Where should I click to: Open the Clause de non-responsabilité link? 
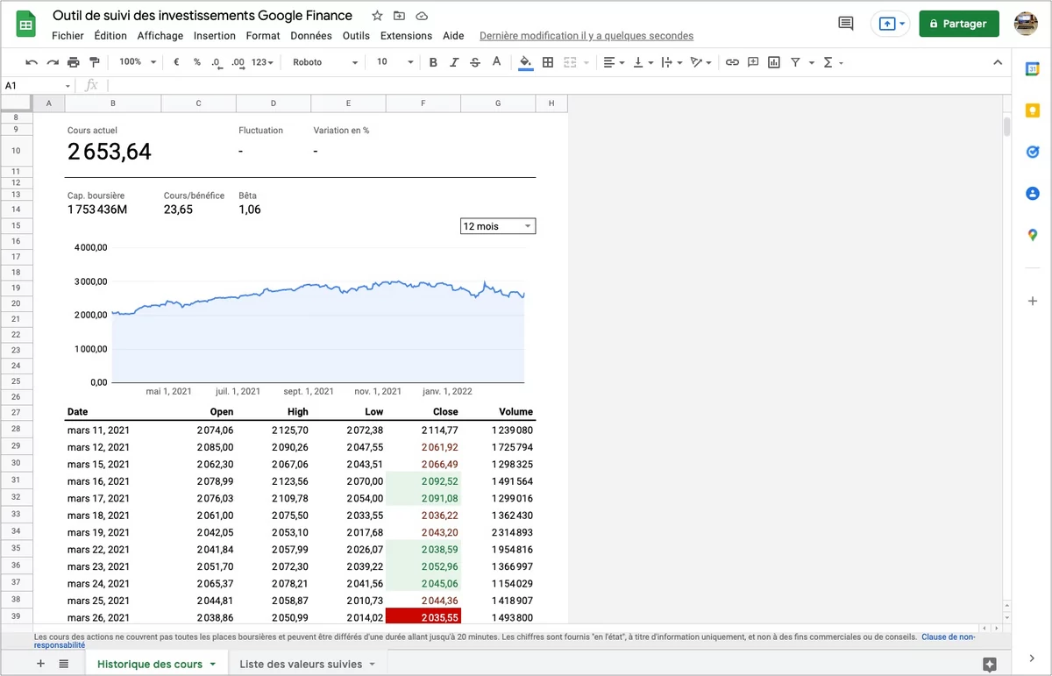(947, 637)
